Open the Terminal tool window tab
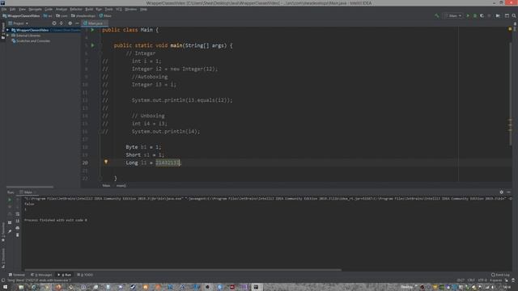This screenshot has height=291, width=518. (x=17, y=275)
